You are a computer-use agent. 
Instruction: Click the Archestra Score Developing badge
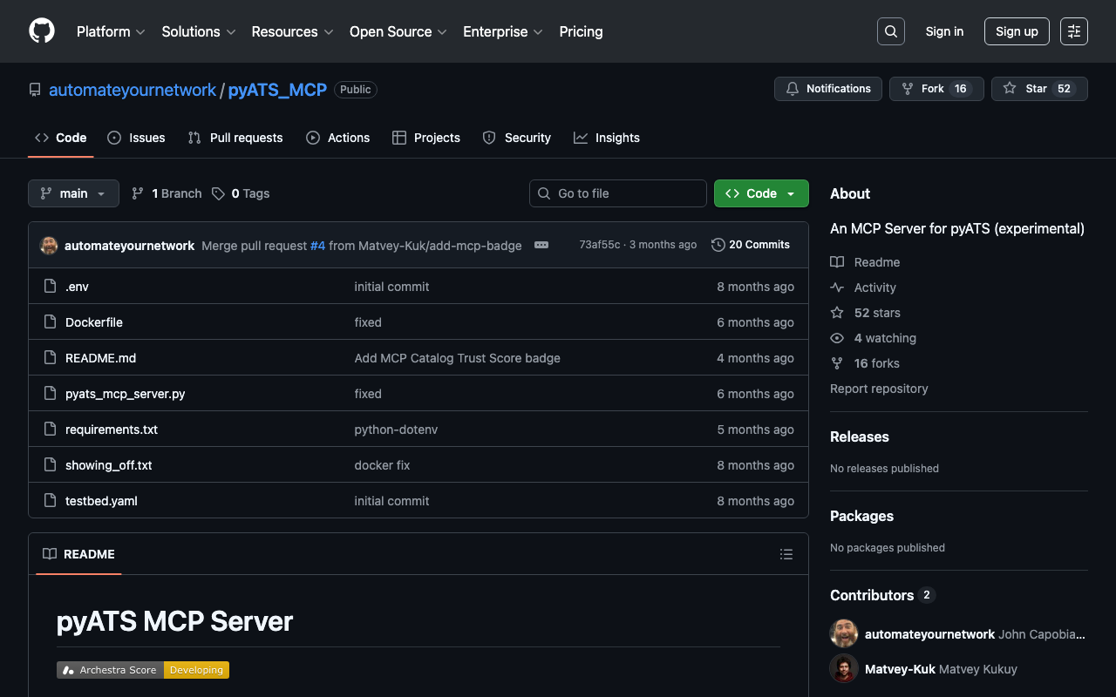[143, 670]
